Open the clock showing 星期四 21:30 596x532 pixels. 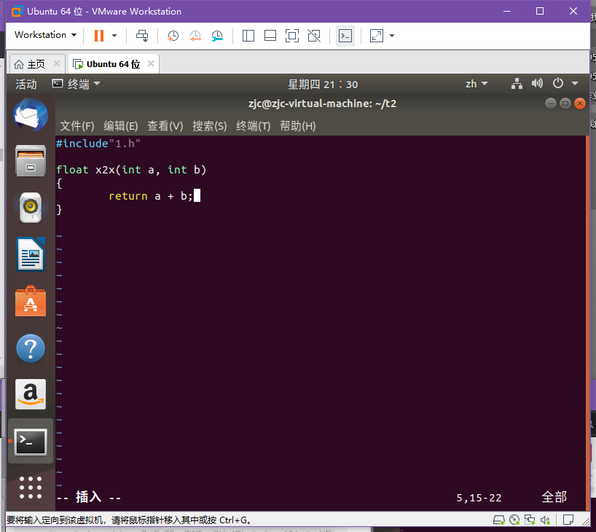pos(323,84)
